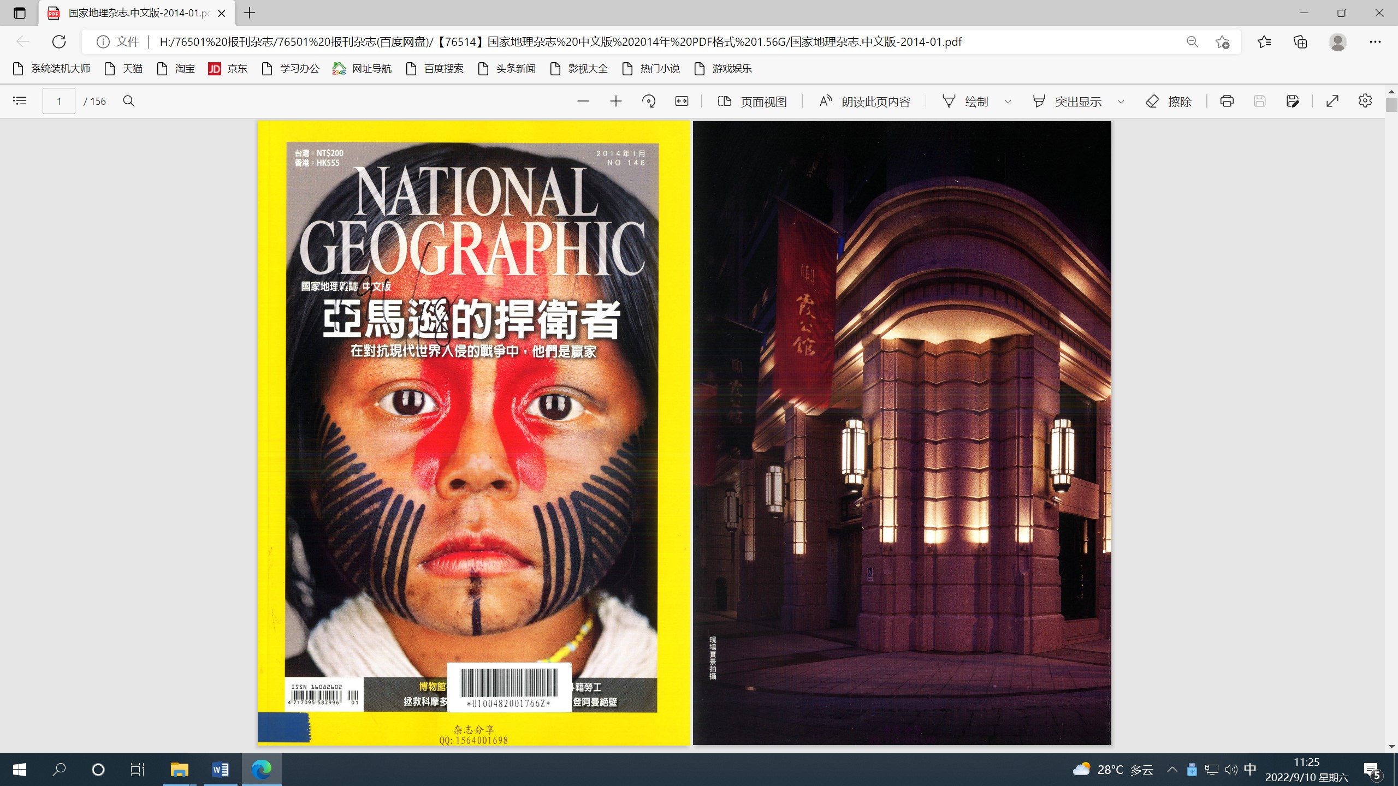1398x786 pixels.
Task: Open the 系统装机大师 bookmark
Action: tap(51, 68)
